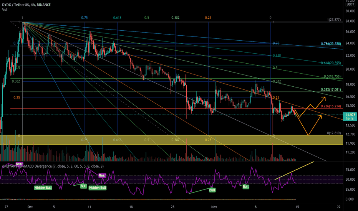Click the 30.000 price axis label
Screen dimensions: 358x211
click(350, 11)
